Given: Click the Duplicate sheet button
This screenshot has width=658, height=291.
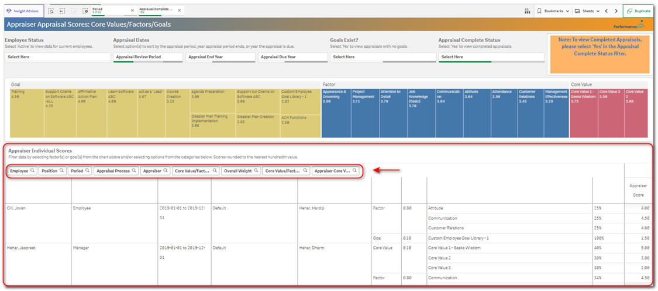Looking at the screenshot, I should tap(639, 11).
